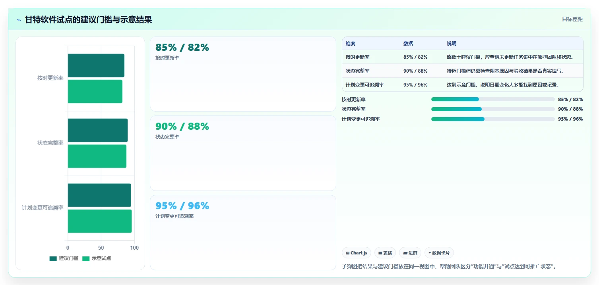The height and width of the screenshot is (285, 599).
Task: Click the 50 tick on the x-axis
Action: click(x=101, y=248)
